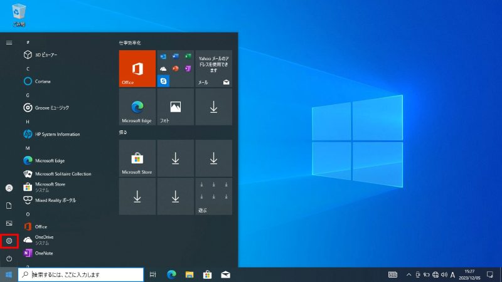The image size is (502, 282).
Task: Open Settings gear in Start sidebar
Action: tap(9, 241)
